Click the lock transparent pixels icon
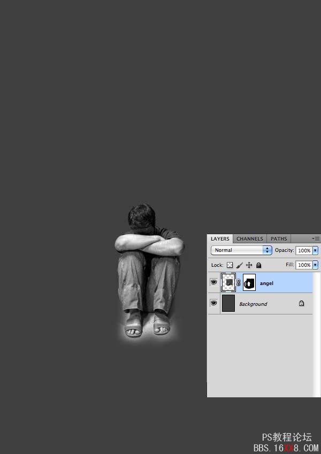The image size is (321, 454). [230, 265]
